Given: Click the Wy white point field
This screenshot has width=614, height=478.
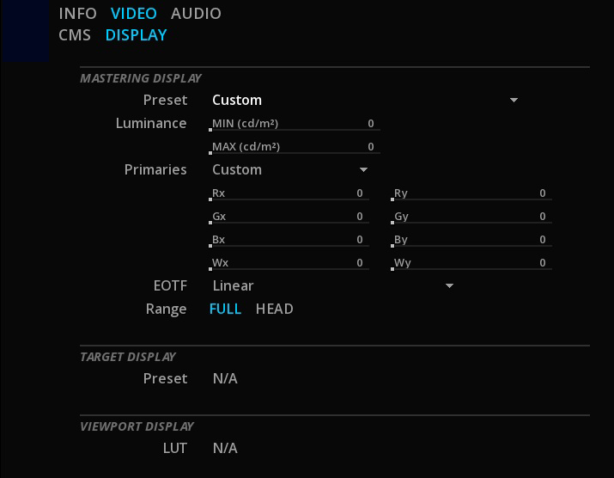Looking at the screenshot, I should coord(471,263).
